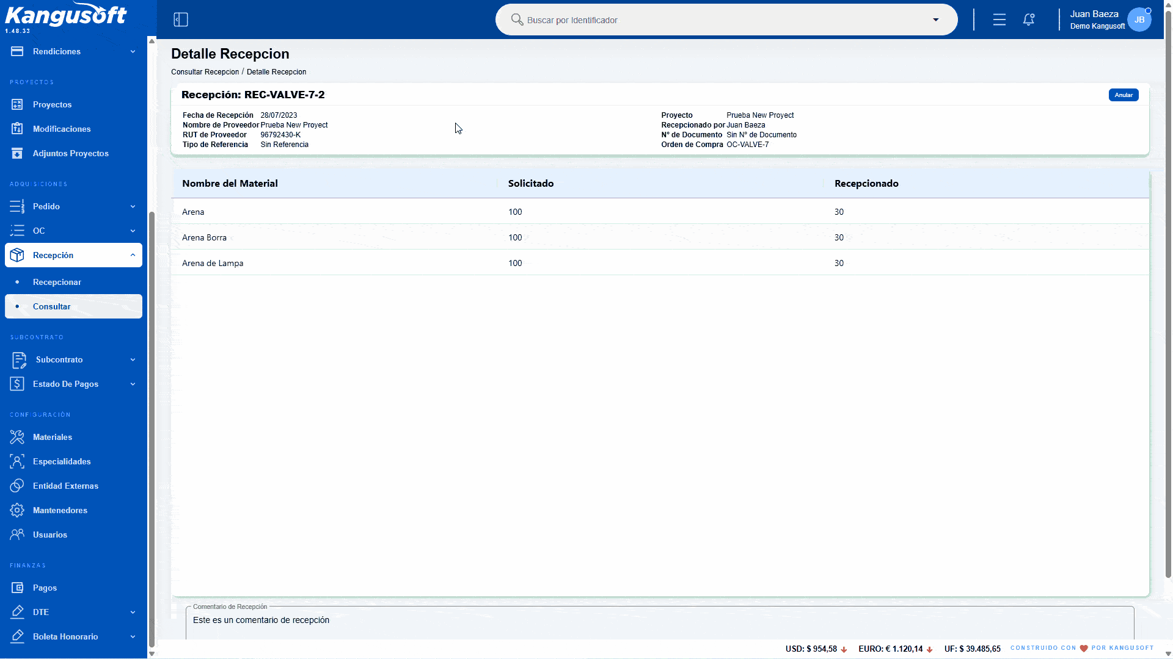Image resolution: width=1173 pixels, height=659 pixels.
Task: Open the search field dropdown arrow
Action: [x=935, y=20]
